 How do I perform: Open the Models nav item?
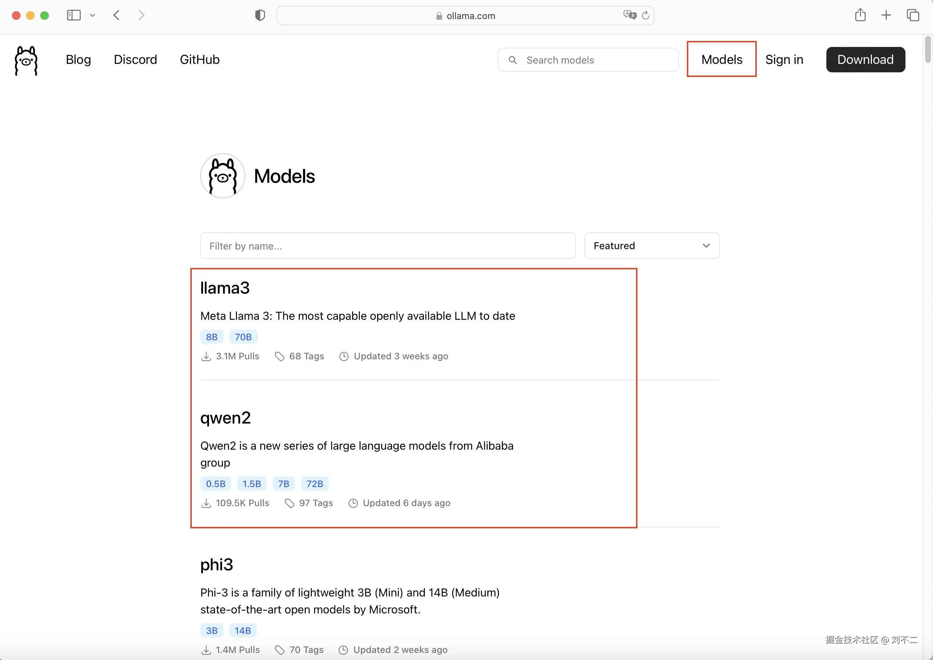click(721, 60)
